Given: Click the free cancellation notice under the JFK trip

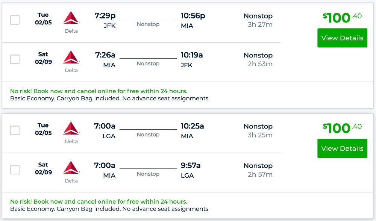Looking at the screenshot, I should coord(99,91).
